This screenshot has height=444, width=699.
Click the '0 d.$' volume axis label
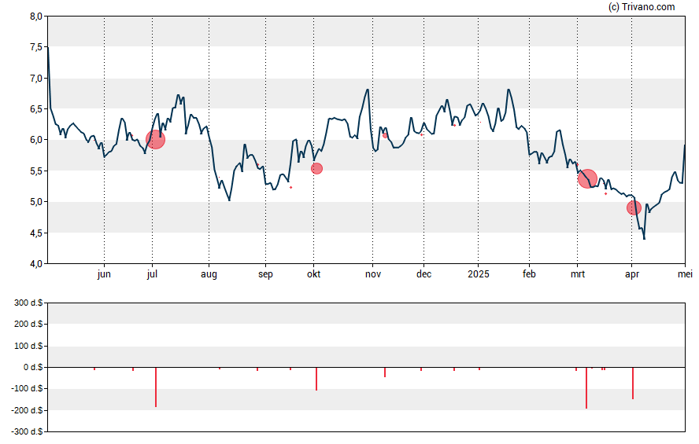point(33,367)
